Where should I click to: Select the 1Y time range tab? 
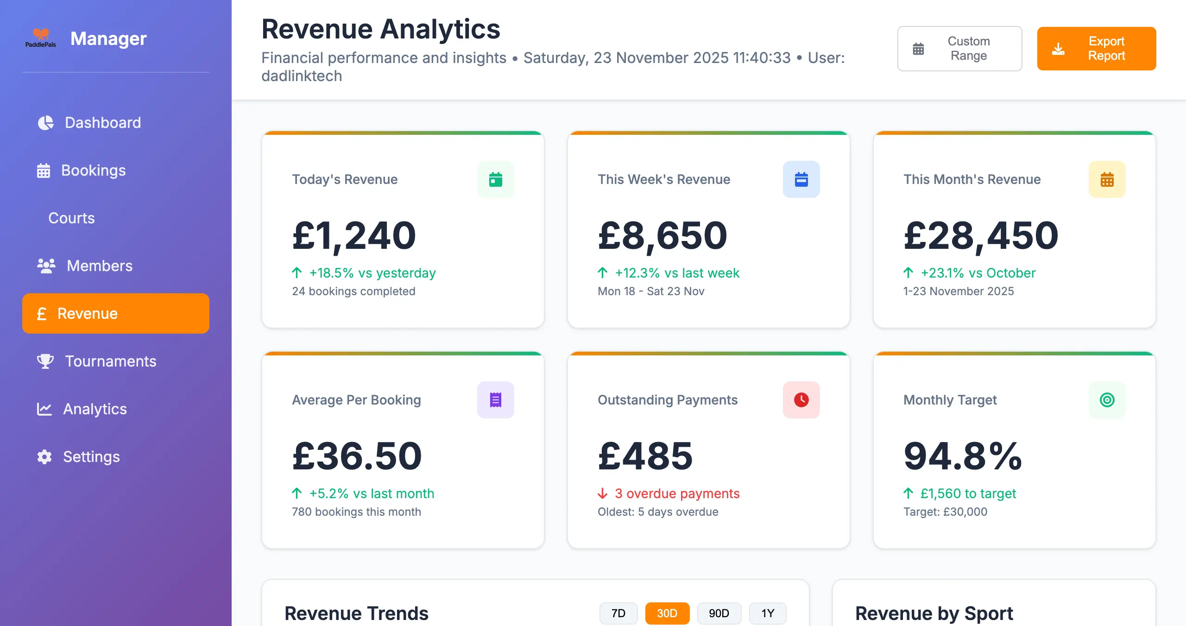pos(767,613)
